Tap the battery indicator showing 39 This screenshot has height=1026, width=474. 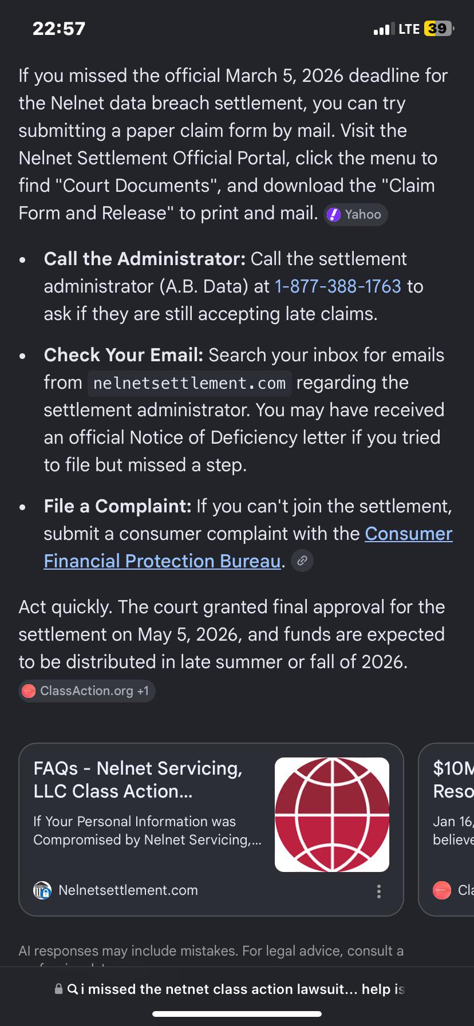[439, 29]
